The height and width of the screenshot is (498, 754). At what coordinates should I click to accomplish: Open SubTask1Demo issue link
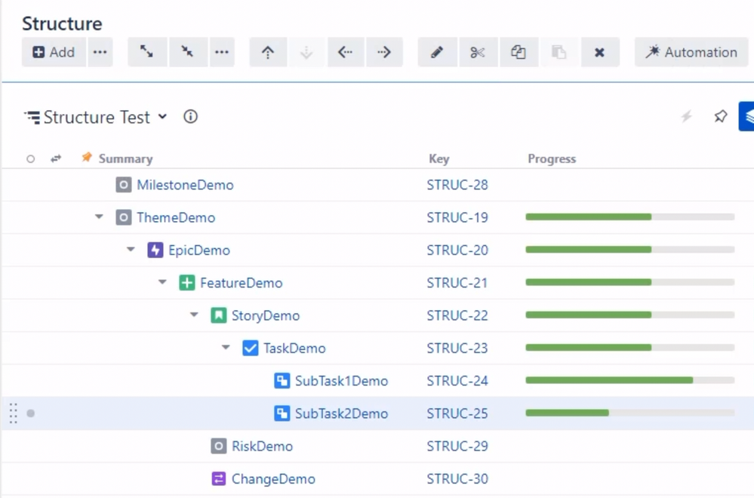(341, 381)
